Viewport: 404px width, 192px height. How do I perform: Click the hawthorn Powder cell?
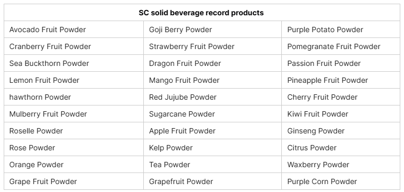pos(74,97)
